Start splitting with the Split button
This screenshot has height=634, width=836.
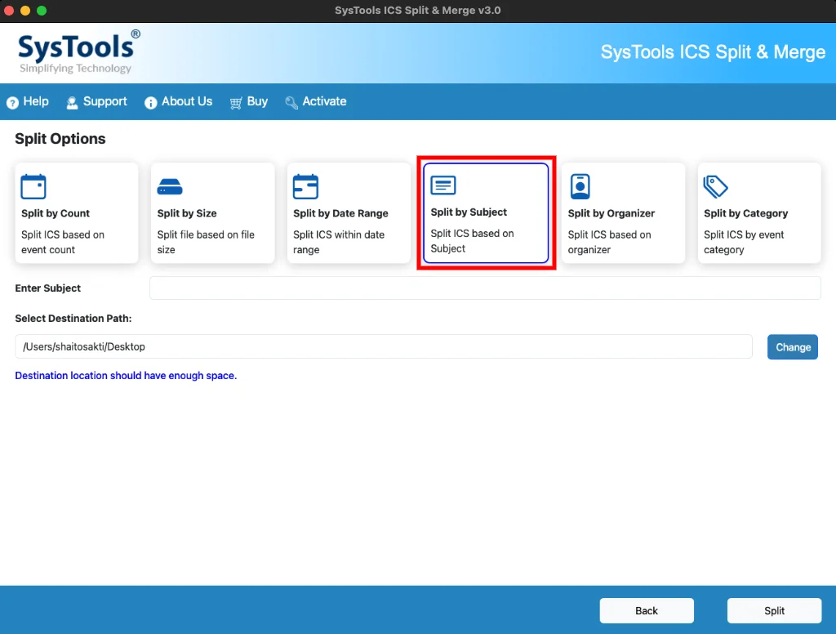[x=774, y=610]
